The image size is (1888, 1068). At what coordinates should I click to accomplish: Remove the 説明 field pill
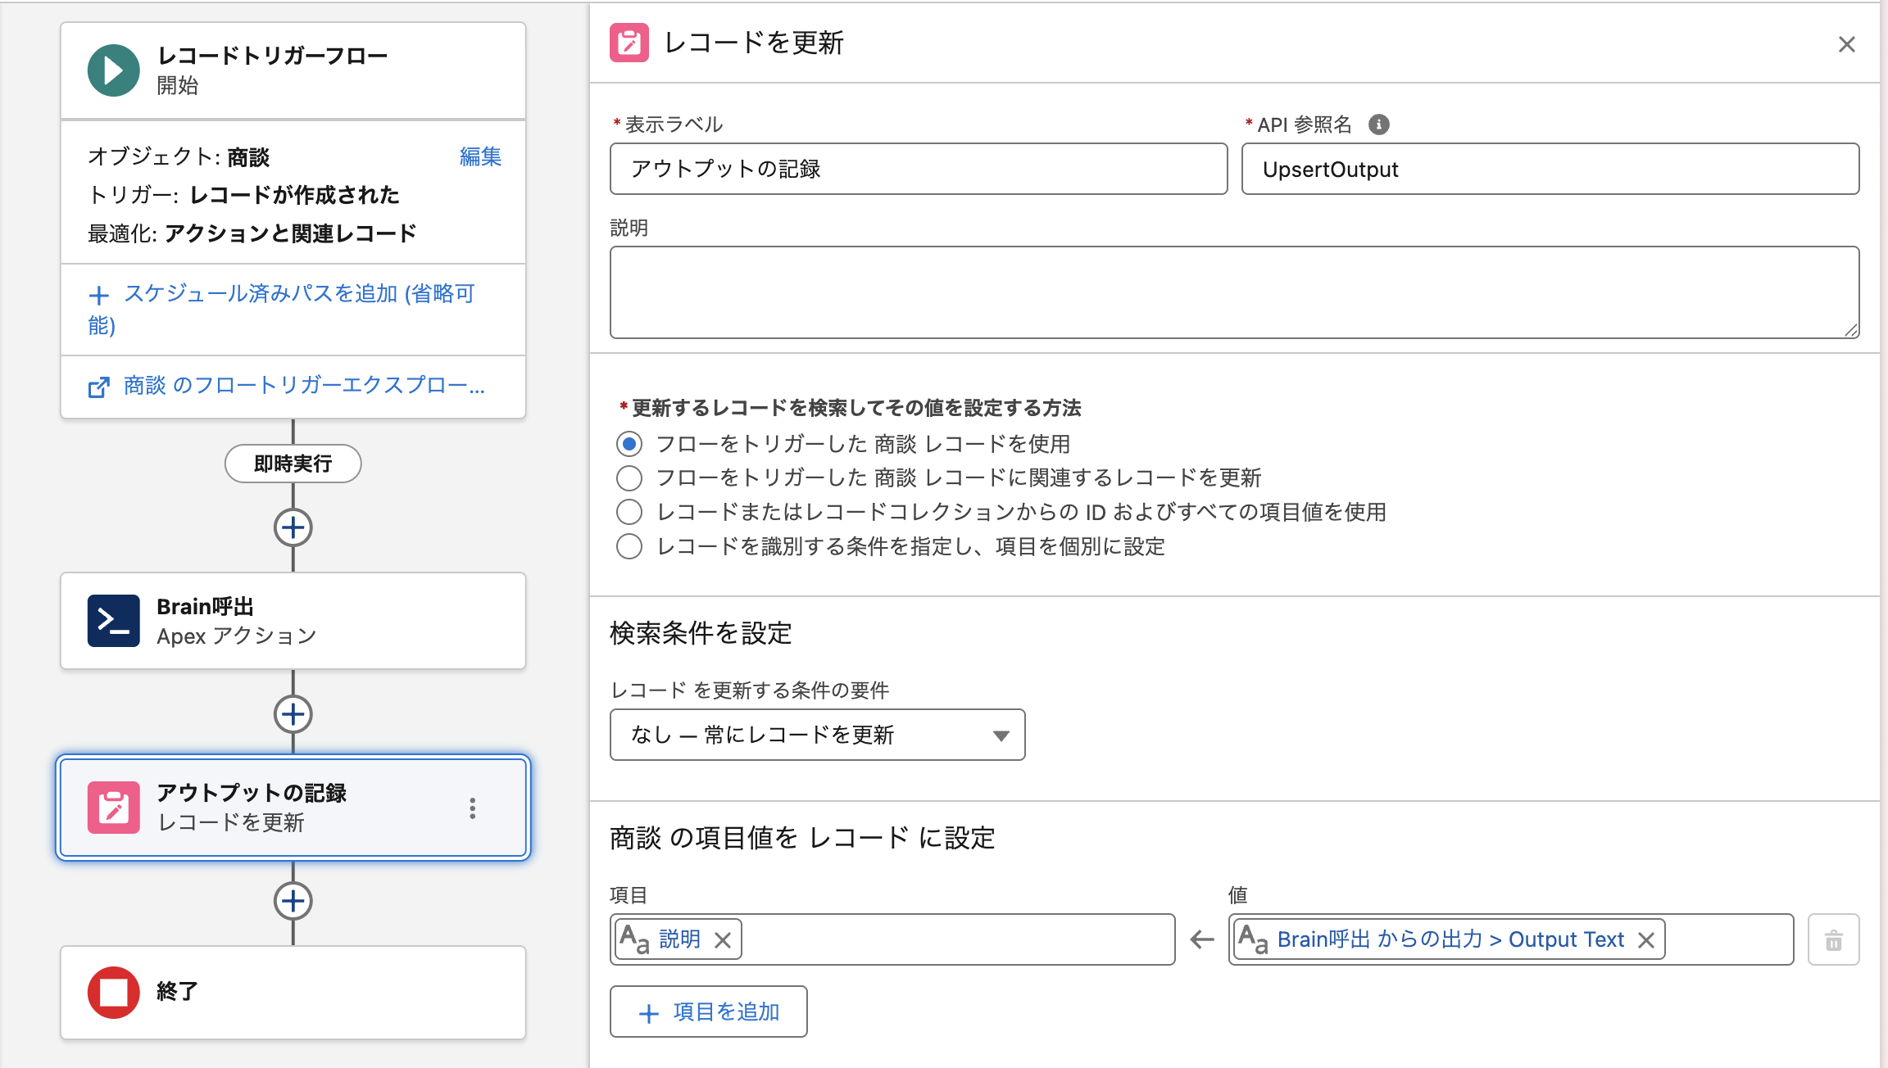pyautogui.click(x=722, y=940)
